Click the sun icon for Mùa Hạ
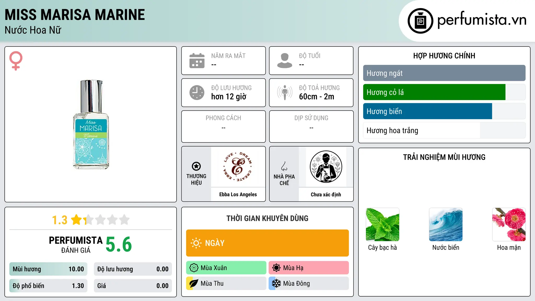Viewport: 535px width, 301px height. [276, 268]
